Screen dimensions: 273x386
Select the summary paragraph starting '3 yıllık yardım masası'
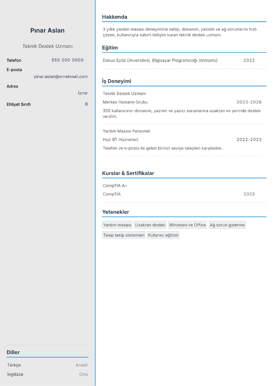coord(180,32)
